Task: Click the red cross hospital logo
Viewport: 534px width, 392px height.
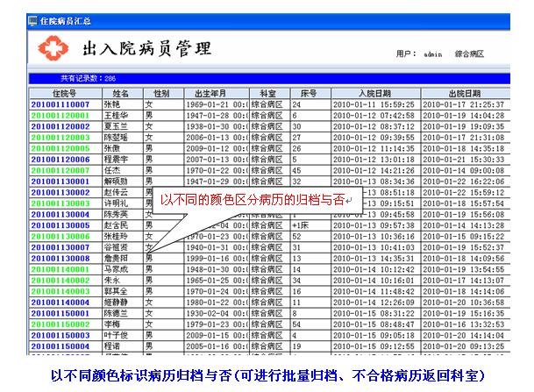Action: [43, 47]
